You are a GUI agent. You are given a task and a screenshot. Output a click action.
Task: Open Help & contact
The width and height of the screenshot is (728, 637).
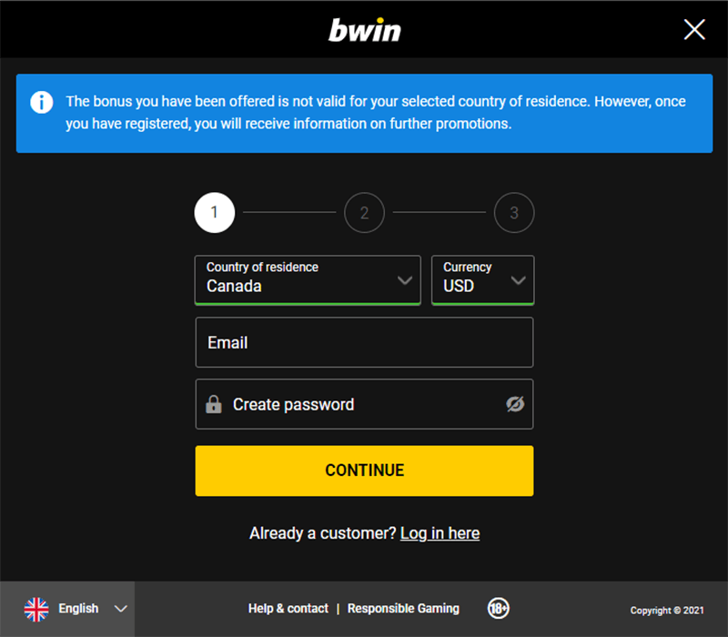coord(288,608)
